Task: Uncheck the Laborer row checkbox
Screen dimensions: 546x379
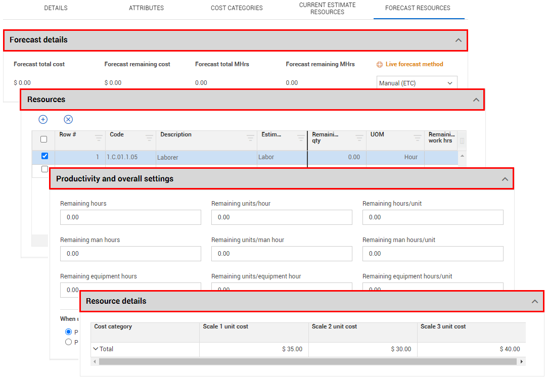Action: [x=44, y=156]
